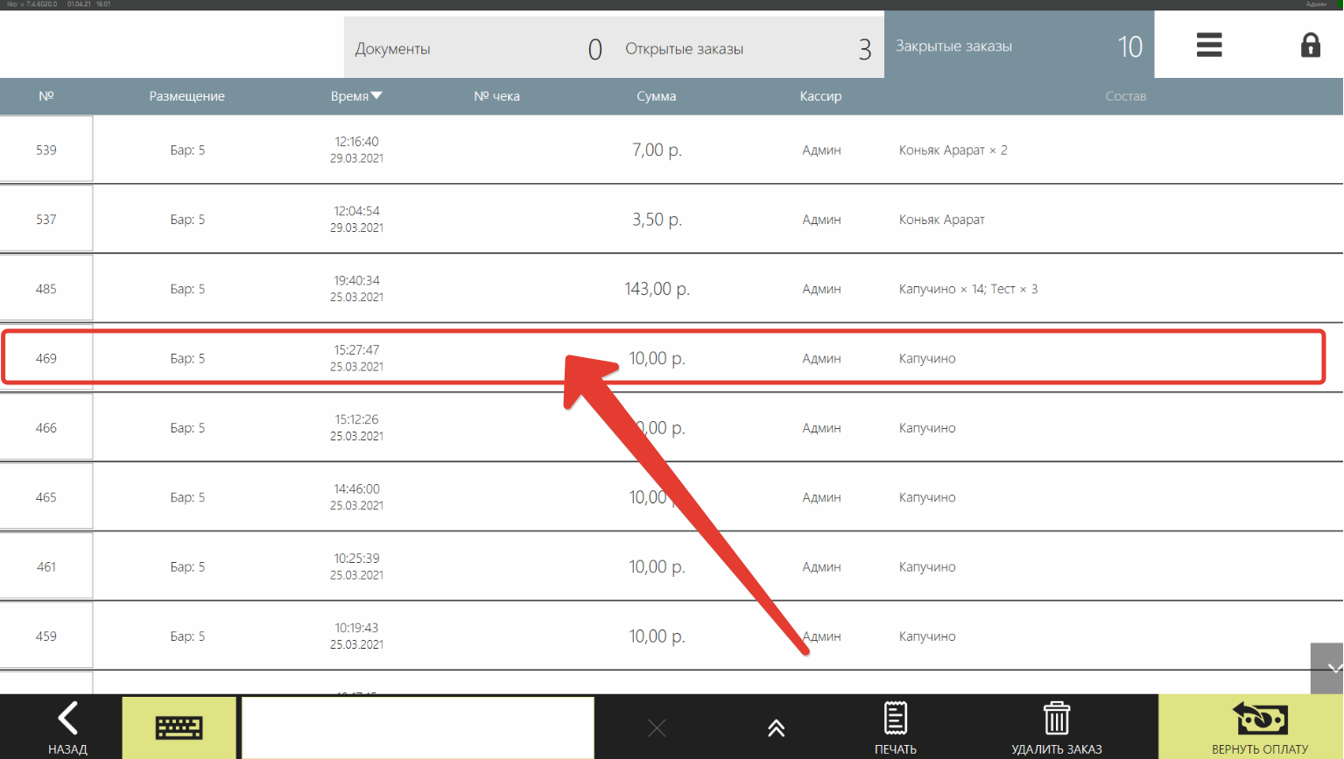Screen dimensions: 1344x759
Task: Click Коньяк Арарат in order 537 row
Action: coord(941,219)
